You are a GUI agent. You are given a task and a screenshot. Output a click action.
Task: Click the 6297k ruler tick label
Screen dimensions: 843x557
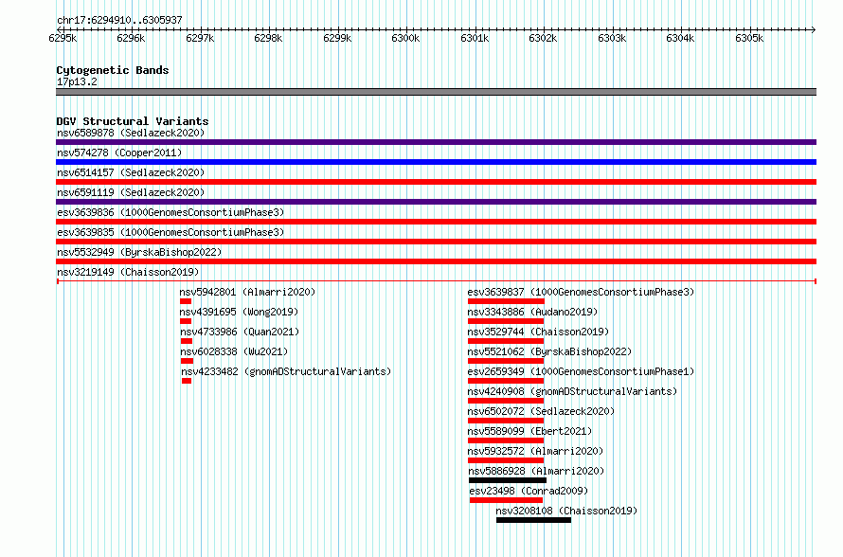[200, 38]
